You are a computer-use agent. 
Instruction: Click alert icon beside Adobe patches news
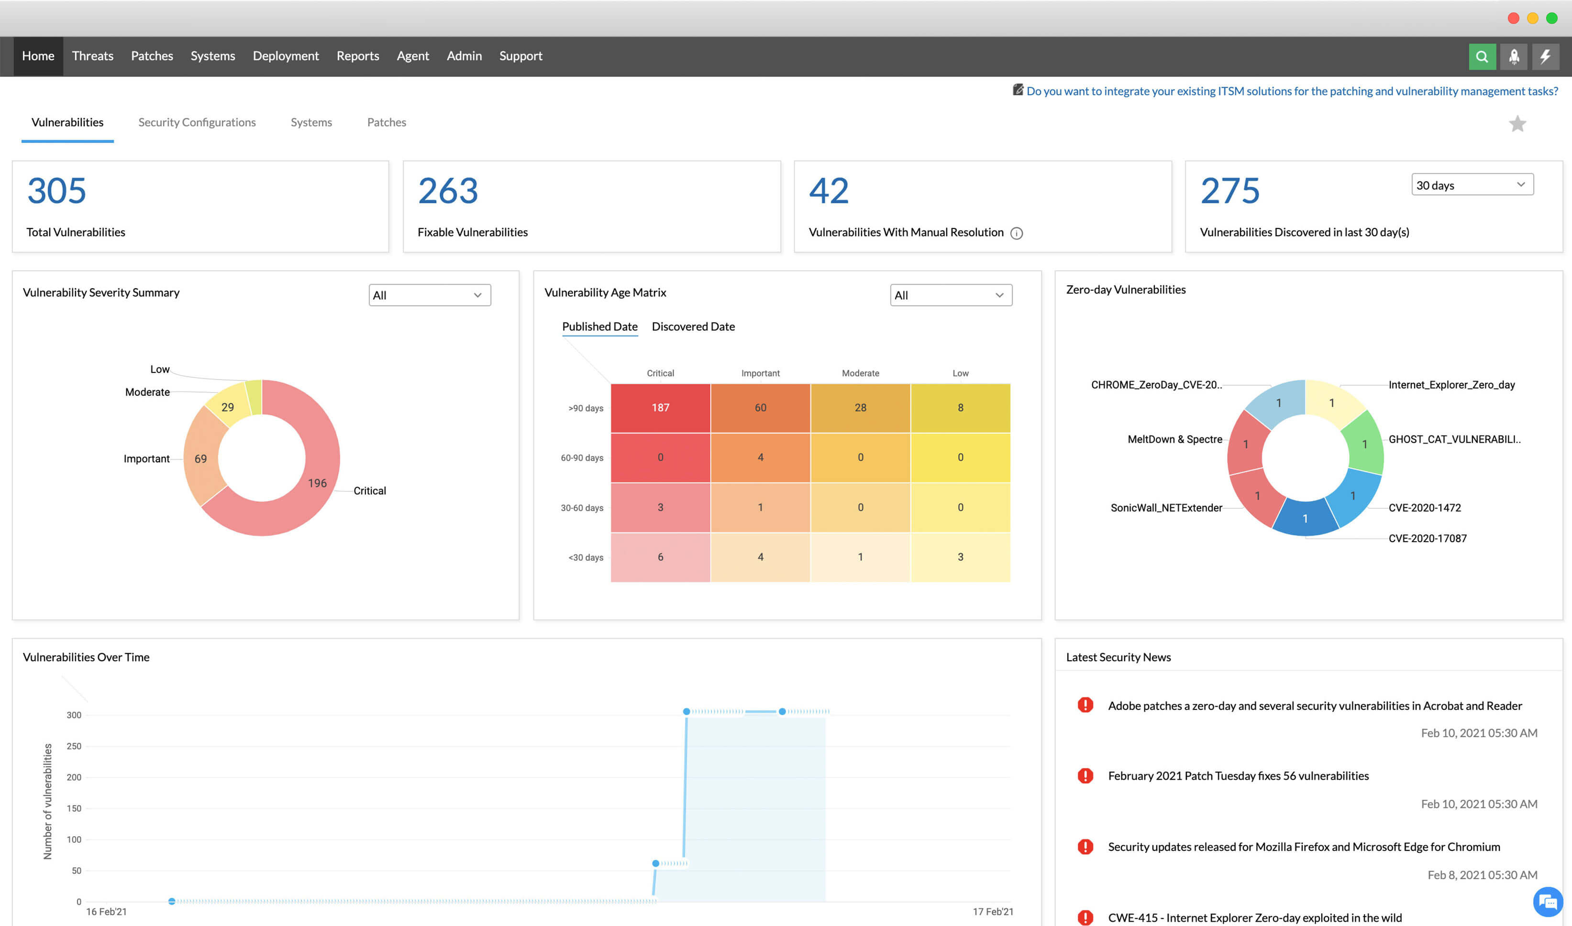coord(1085,705)
